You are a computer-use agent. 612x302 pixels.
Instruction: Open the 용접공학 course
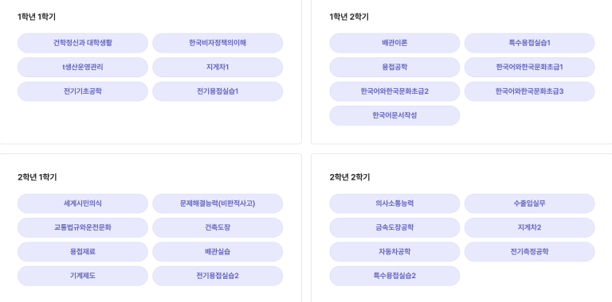click(x=394, y=67)
